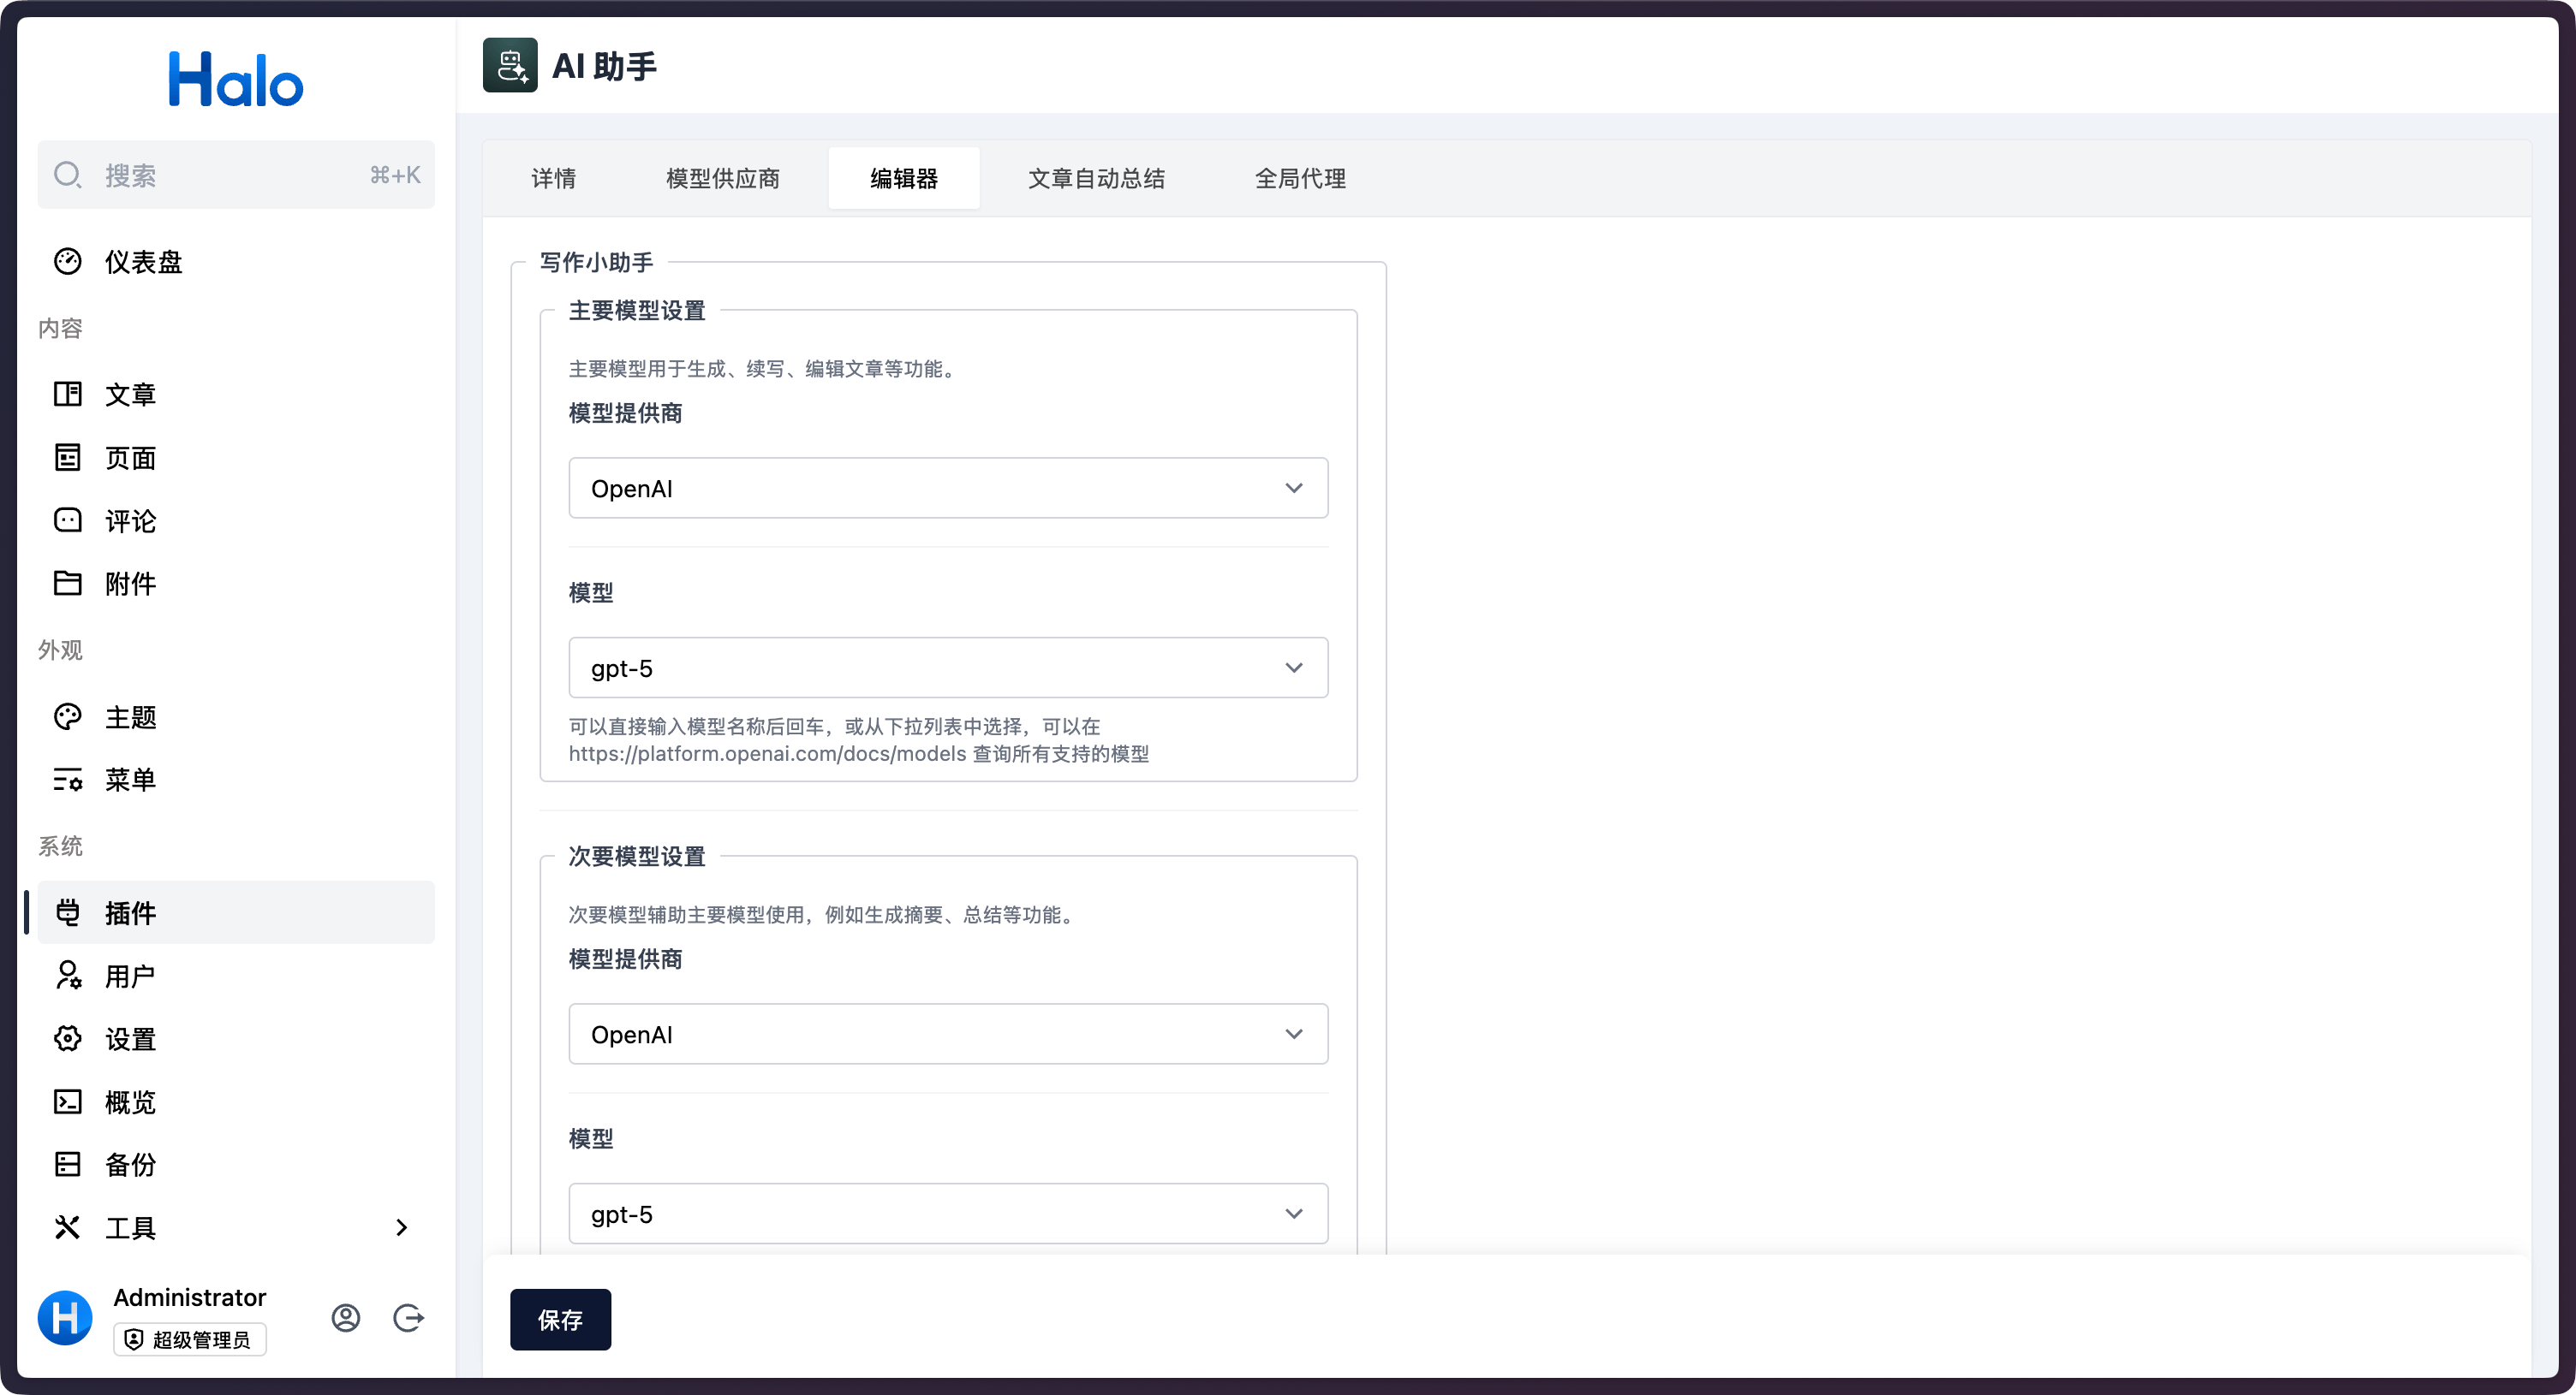Expand the 工具 submenu chevron
This screenshot has width=2576, height=1395.
point(402,1227)
